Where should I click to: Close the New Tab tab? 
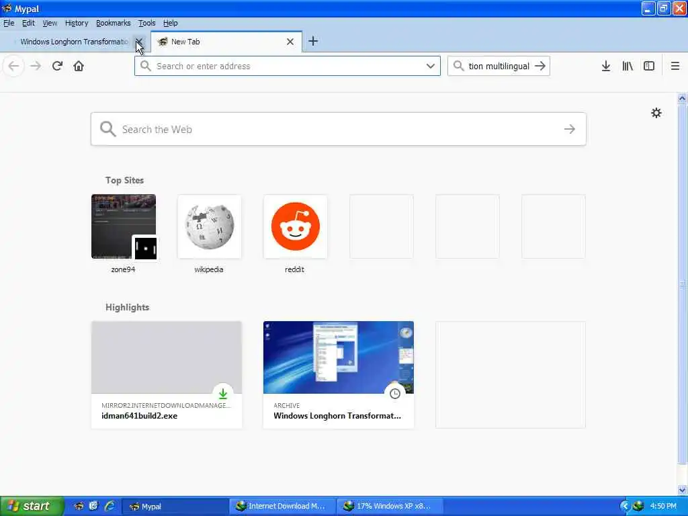tap(290, 42)
